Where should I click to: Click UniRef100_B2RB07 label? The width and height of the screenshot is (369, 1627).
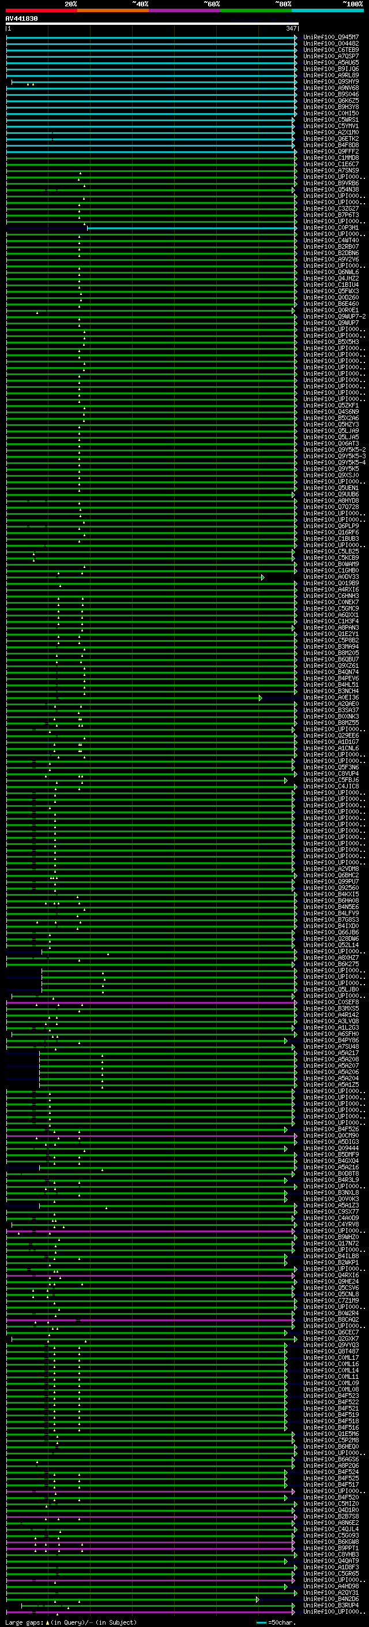tap(331, 246)
